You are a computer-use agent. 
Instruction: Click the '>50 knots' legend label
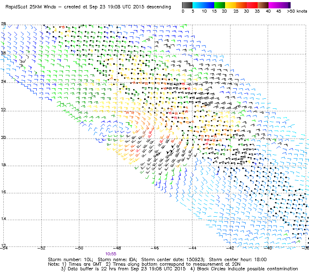coord(297,11)
